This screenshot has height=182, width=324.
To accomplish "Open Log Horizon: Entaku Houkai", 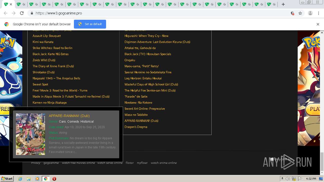I will [x=143, y=78].
